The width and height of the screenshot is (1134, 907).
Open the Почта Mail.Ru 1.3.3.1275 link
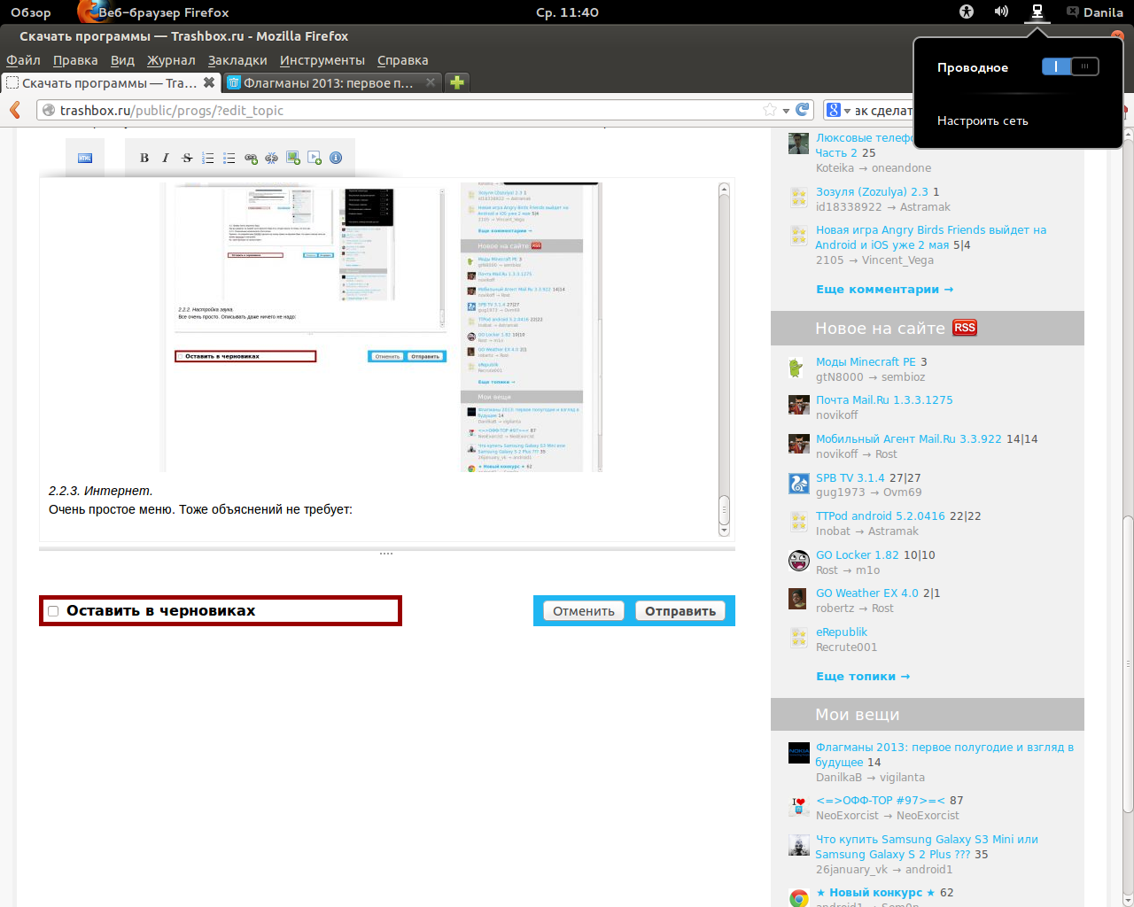click(x=884, y=400)
